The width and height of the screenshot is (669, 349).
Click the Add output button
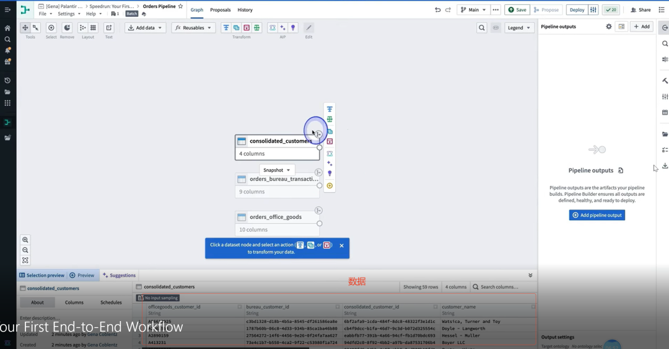point(642,27)
